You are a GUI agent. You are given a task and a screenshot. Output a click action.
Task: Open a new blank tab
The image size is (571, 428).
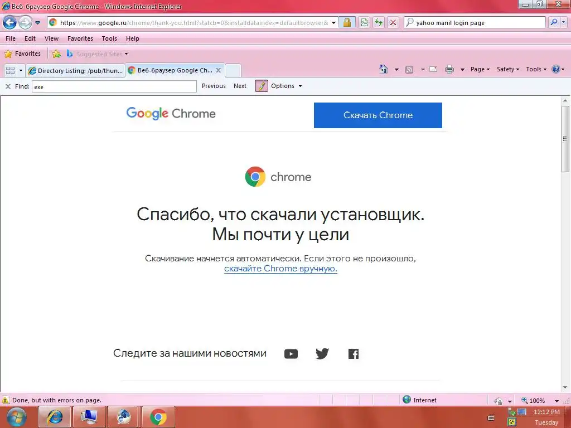click(233, 71)
